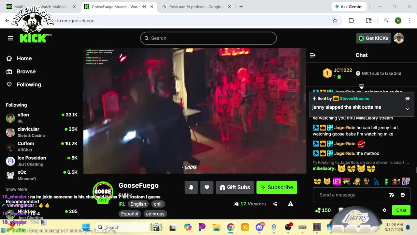Open Windows notification bell
The height and width of the screenshot is (235, 417).
tap(408, 227)
